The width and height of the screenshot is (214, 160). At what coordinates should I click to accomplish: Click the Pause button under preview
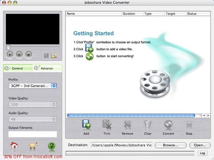pyautogui.click(x=19, y=55)
